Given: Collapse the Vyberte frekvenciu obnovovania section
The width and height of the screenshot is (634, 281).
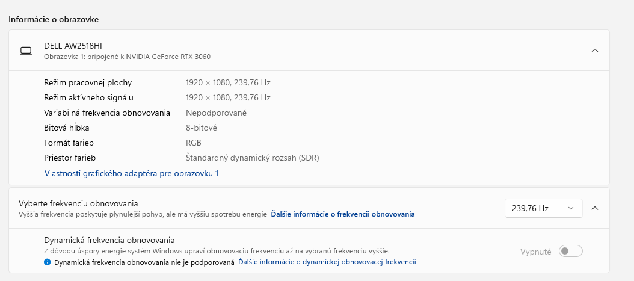Looking at the screenshot, I should click(594, 208).
